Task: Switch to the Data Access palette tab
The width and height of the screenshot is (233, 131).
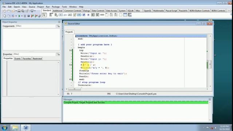Action: point(112,11)
